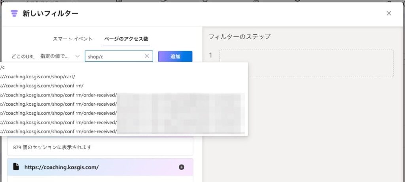Click the 追加 button
This screenshot has height=182, width=405.
(x=175, y=56)
